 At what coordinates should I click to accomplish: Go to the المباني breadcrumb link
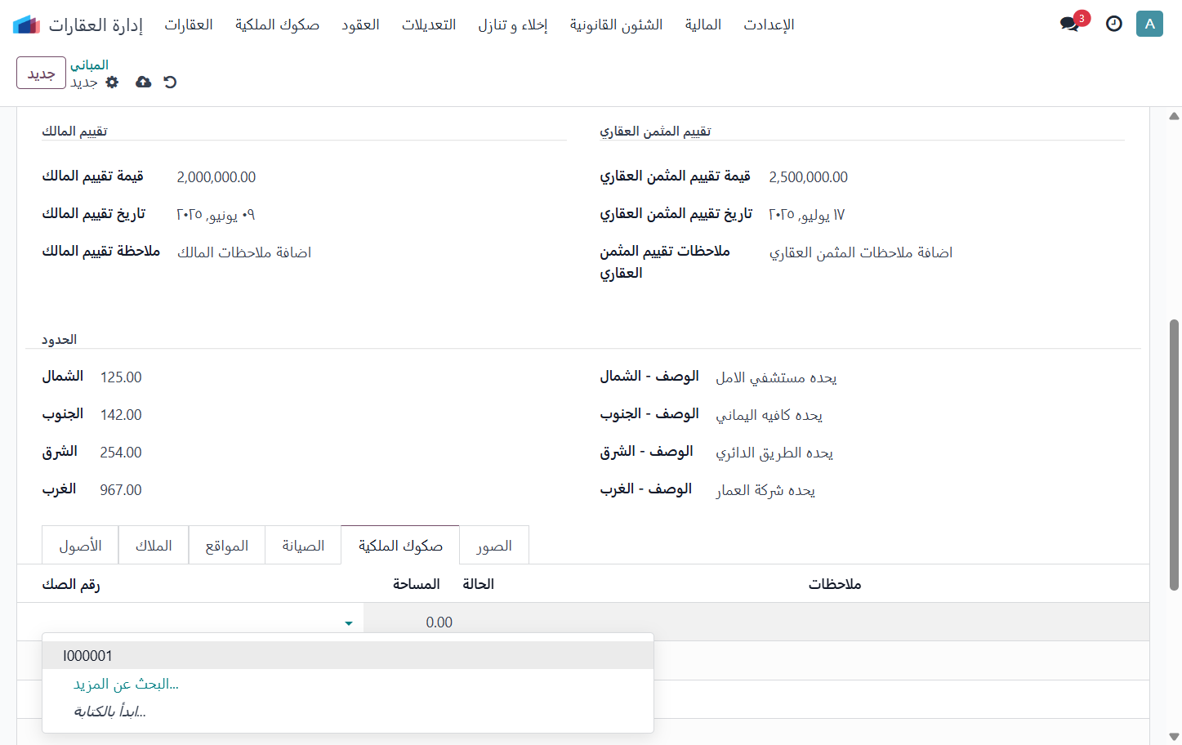coord(89,65)
